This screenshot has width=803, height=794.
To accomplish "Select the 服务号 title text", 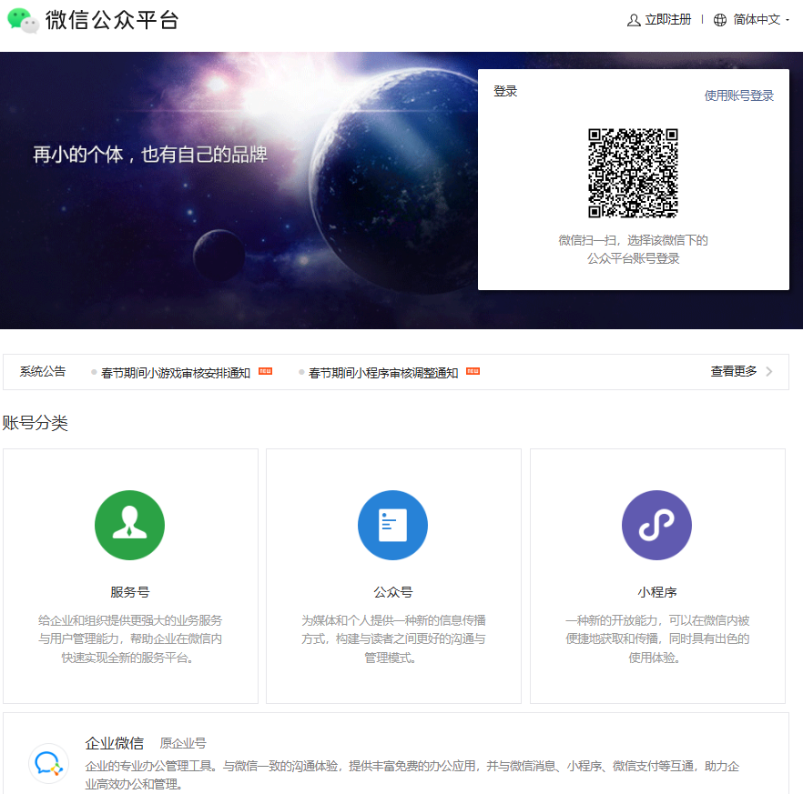I will (x=129, y=592).
